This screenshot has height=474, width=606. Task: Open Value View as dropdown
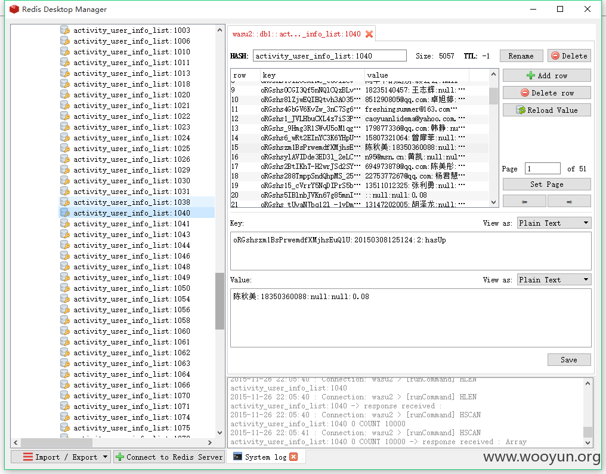[554, 279]
